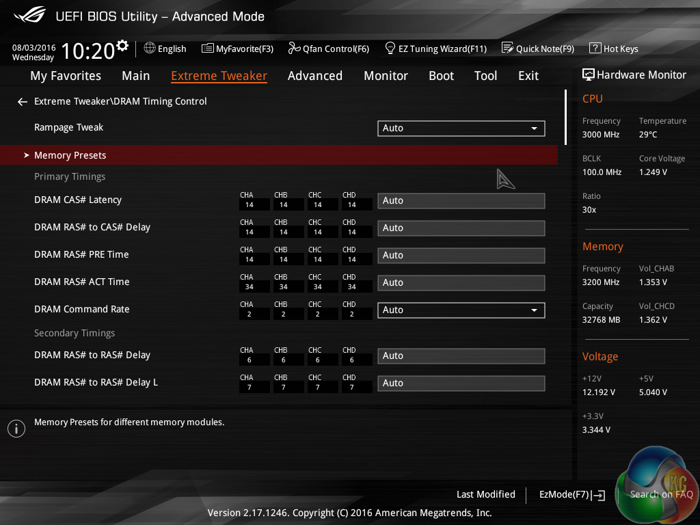Click the DRAM RAS# ACT Time label
The height and width of the screenshot is (525, 700).
82,282
